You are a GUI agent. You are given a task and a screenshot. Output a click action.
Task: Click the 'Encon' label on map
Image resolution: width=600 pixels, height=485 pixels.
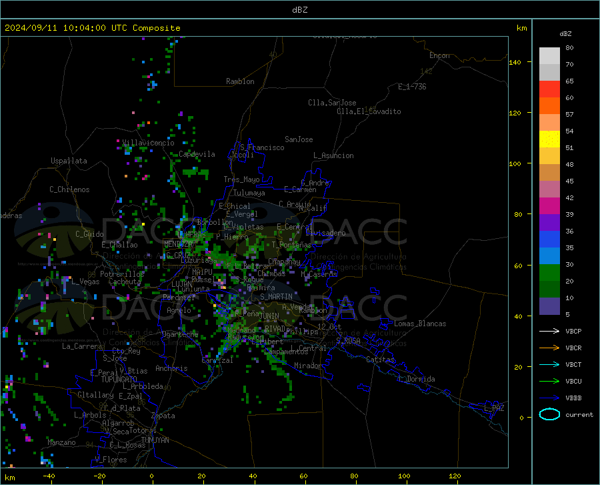coord(439,55)
